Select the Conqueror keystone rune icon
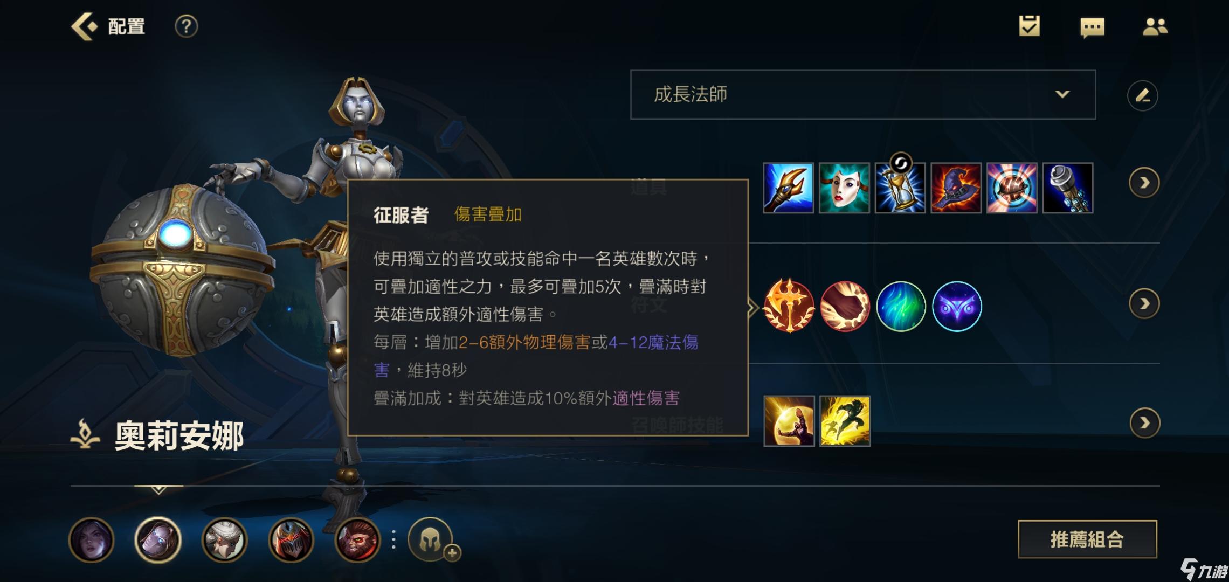The image size is (1229, 582). tap(789, 306)
